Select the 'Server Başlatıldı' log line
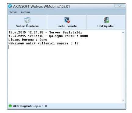The image size is (132, 113). [45, 32]
